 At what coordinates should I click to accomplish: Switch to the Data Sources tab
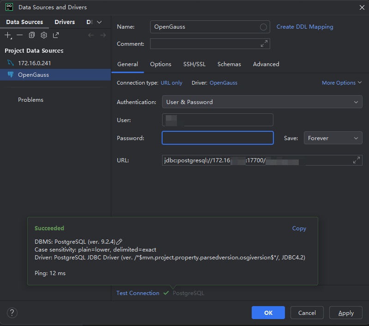pos(24,22)
